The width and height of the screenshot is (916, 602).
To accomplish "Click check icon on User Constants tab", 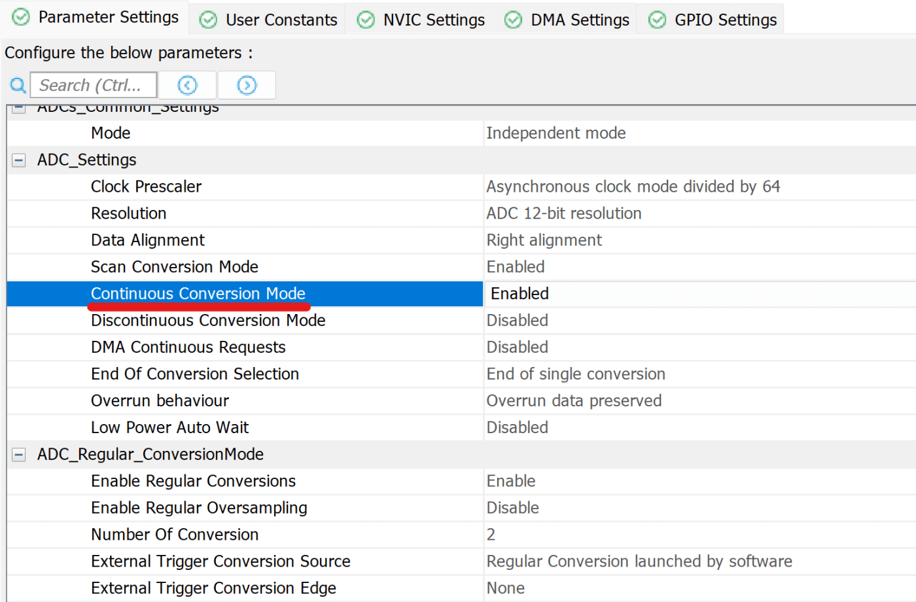I will click(x=207, y=20).
